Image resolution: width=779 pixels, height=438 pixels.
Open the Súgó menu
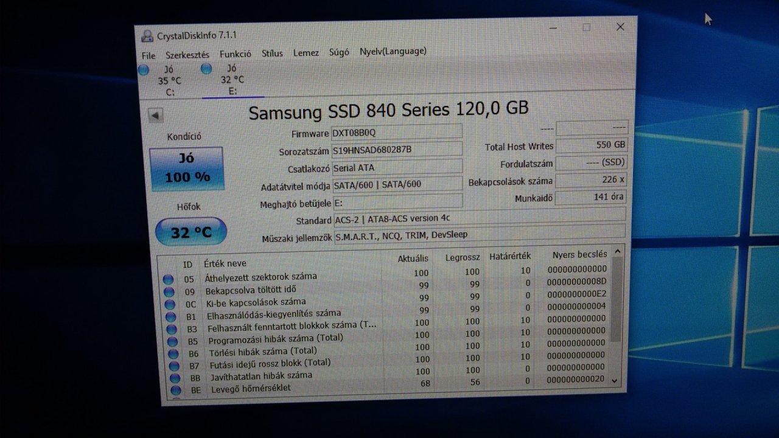[x=339, y=52]
